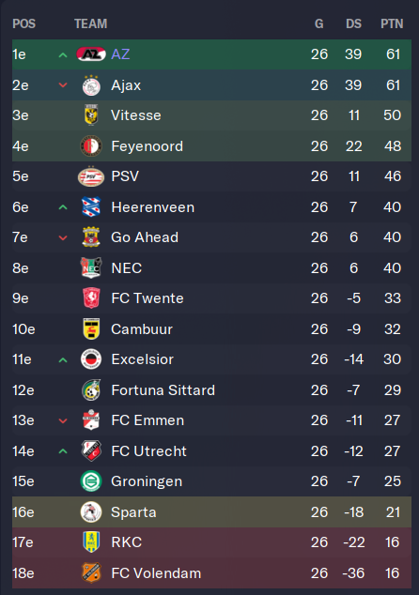419x595 pixels.
Task: Open the Vitesse club badge
Action: pyautogui.click(x=91, y=115)
